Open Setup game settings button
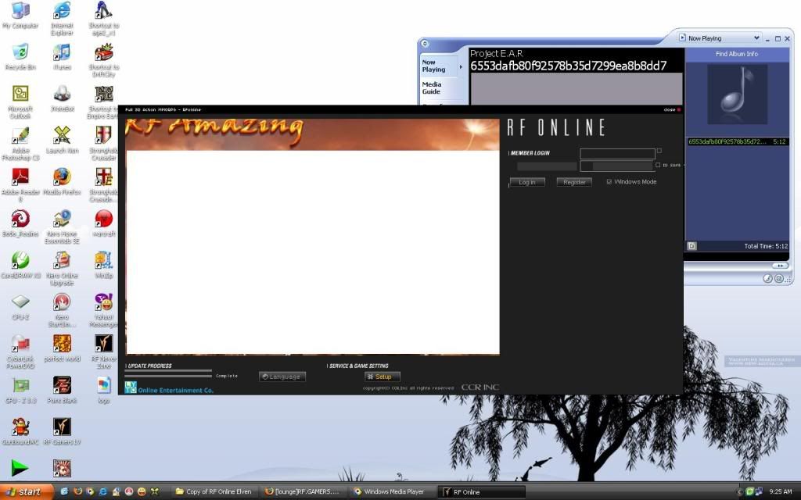The height and width of the screenshot is (500, 801). 382,377
